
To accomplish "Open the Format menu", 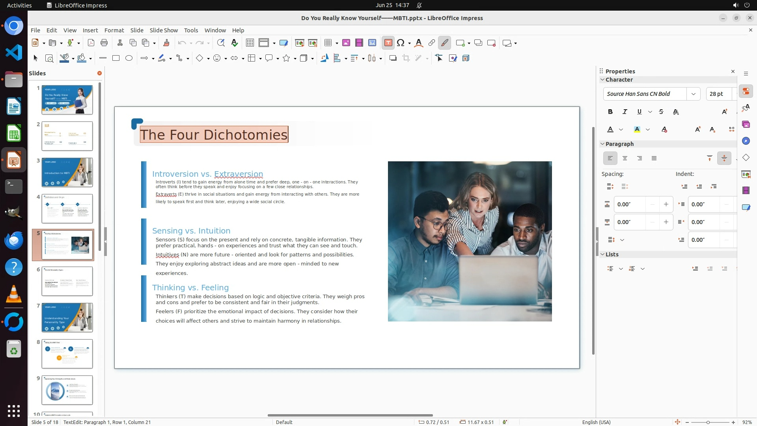I will [x=114, y=30].
